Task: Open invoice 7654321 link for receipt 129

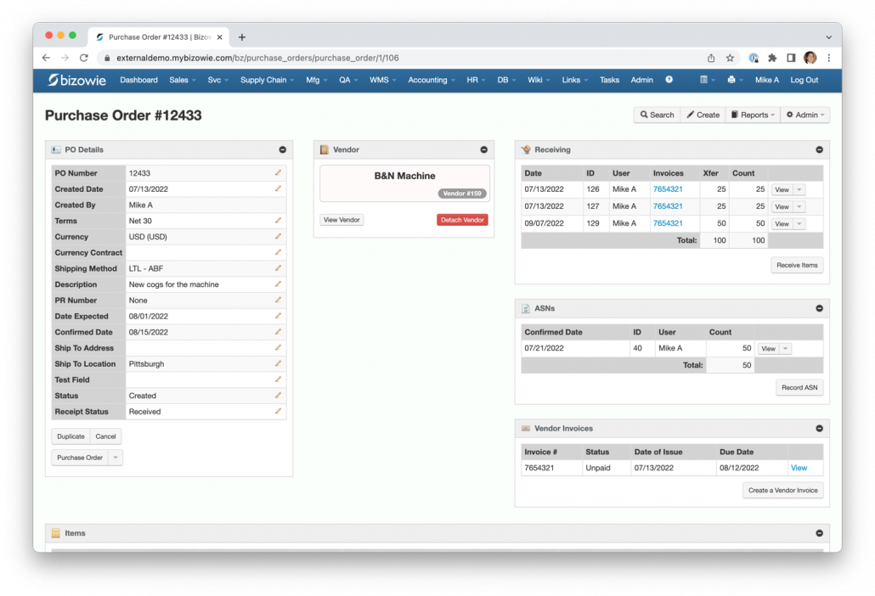Action: pyautogui.click(x=667, y=223)
